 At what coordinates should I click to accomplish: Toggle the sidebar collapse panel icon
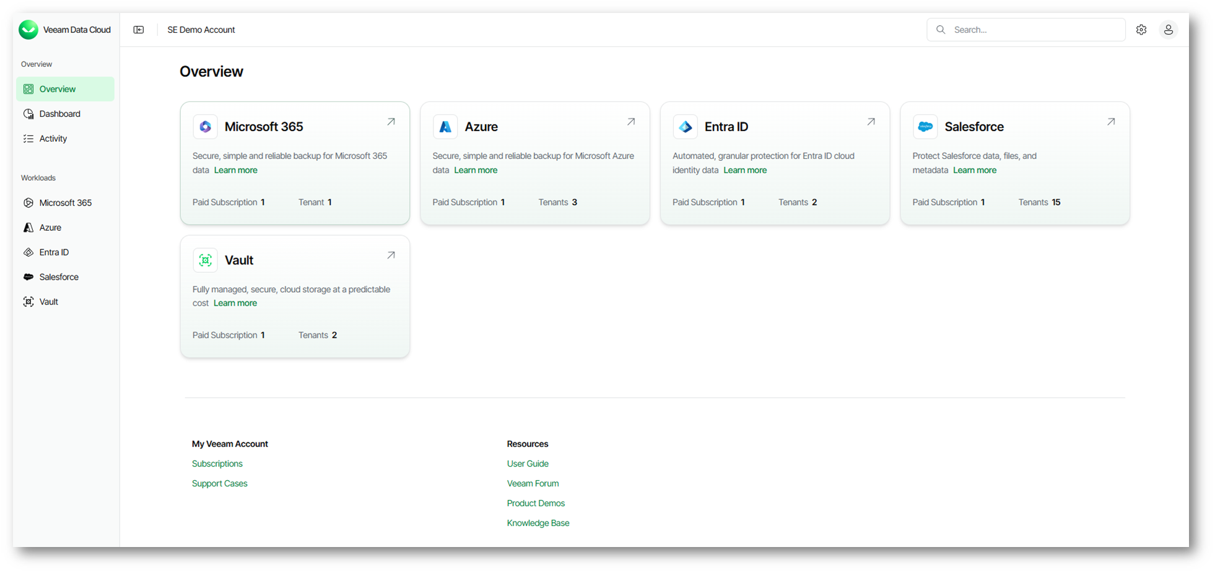[139, 30]
